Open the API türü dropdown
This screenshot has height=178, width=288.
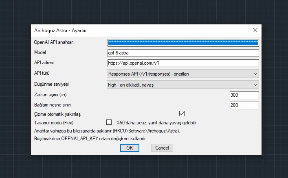pos(183,74)
